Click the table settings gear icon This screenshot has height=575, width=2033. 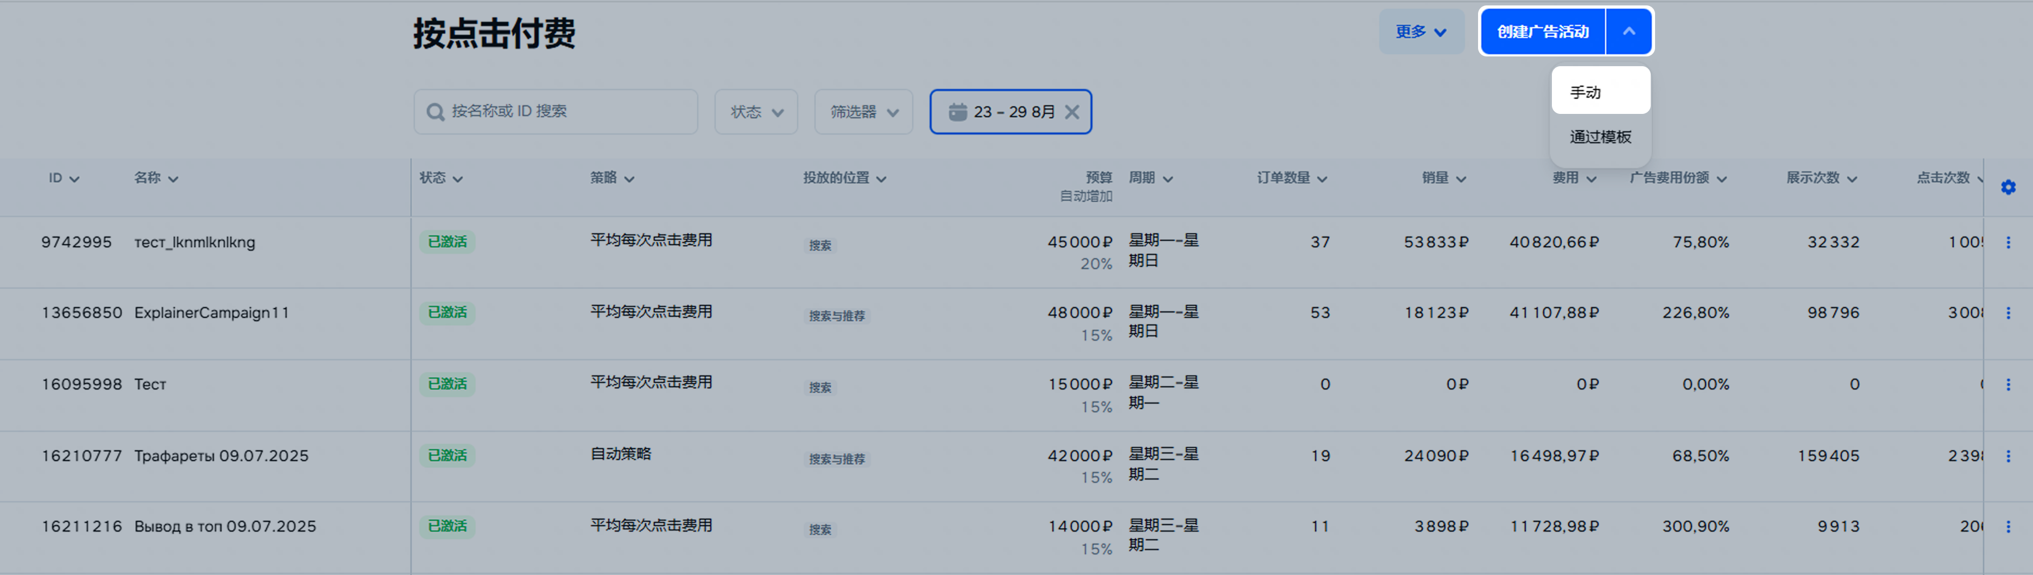pyautogui.click(x=2007, y=187)
